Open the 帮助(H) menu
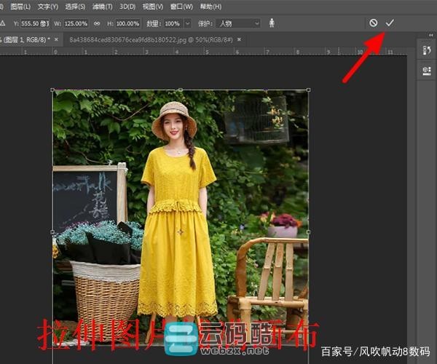 210,7
